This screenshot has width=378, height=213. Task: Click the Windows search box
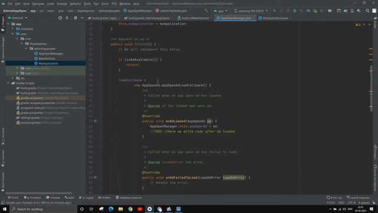click(x=43, y=209)
